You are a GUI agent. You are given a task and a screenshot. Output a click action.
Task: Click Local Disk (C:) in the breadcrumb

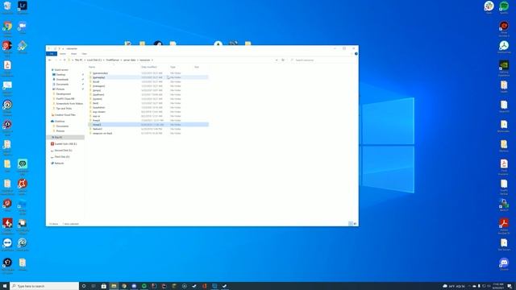tap(94, 60)
